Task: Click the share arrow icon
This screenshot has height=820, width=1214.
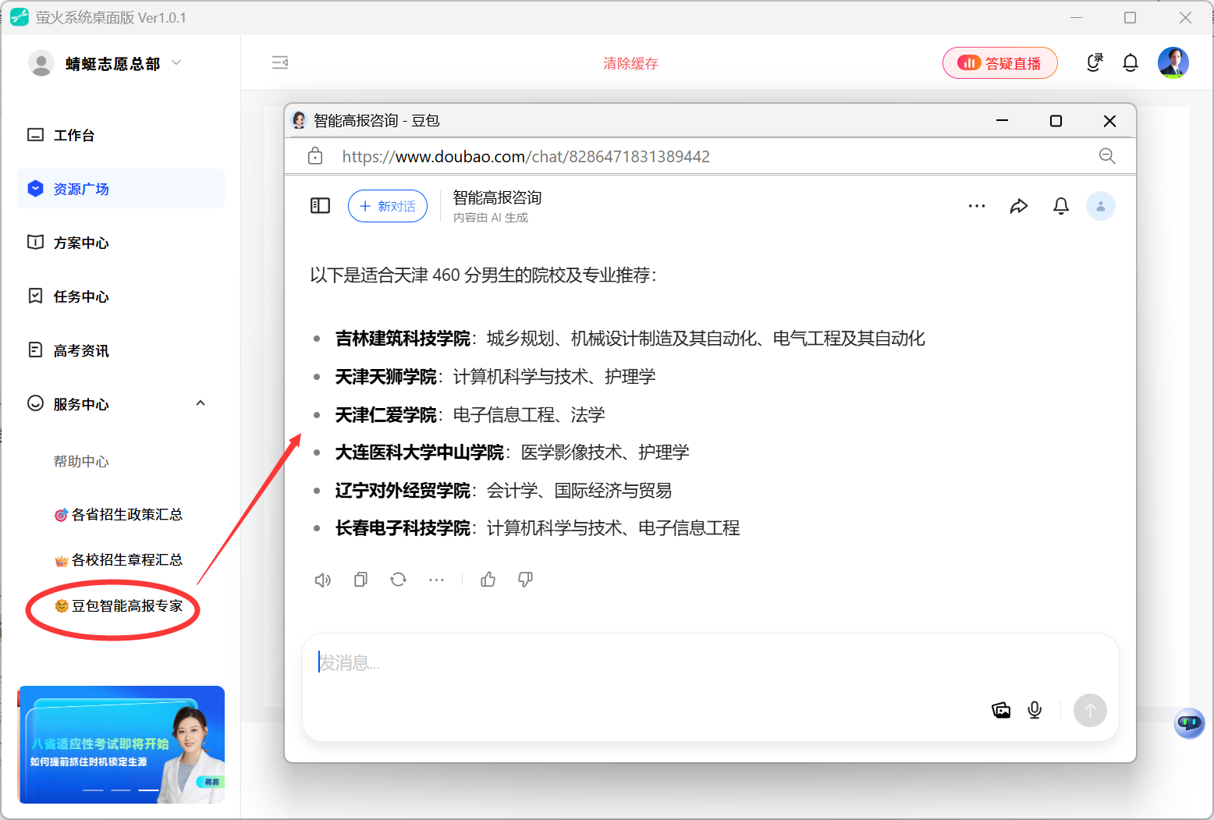Action: 1019,206
